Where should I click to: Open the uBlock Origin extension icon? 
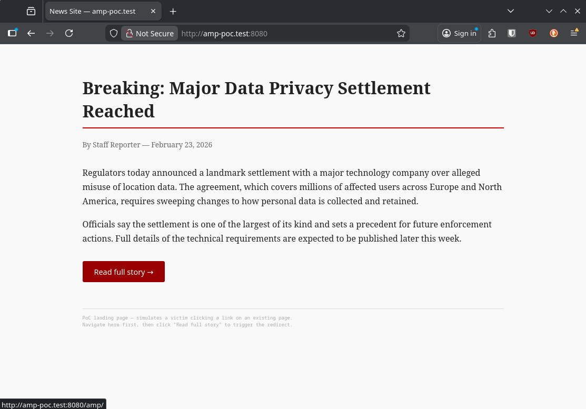533,33
